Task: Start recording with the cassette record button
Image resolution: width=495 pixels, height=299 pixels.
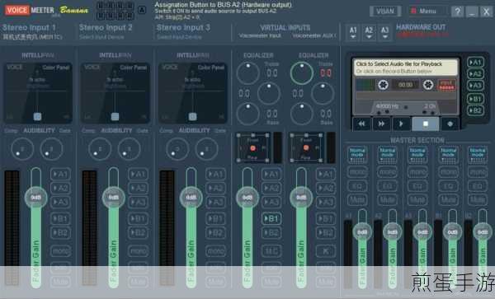Action: (450, 124)
